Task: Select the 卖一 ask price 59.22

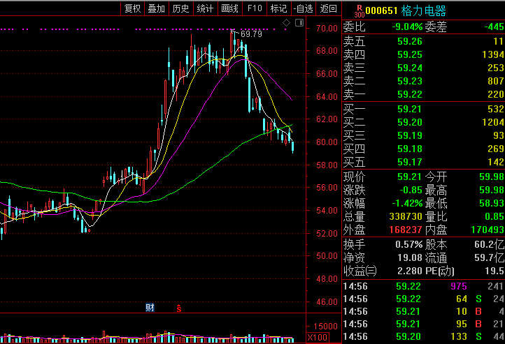Action: point(409,94)
